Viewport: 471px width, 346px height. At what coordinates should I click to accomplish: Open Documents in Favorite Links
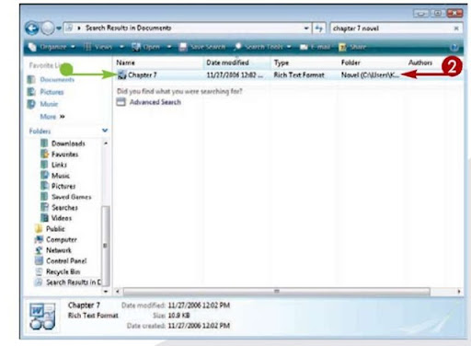[x=57, y=79]
